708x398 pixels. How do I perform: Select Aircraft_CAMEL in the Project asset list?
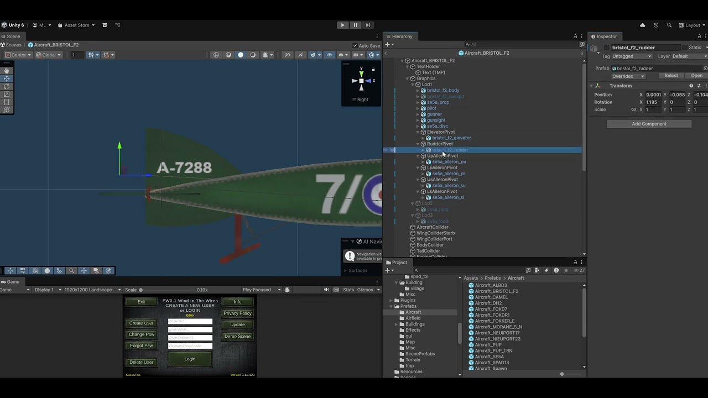pos(490,297)
